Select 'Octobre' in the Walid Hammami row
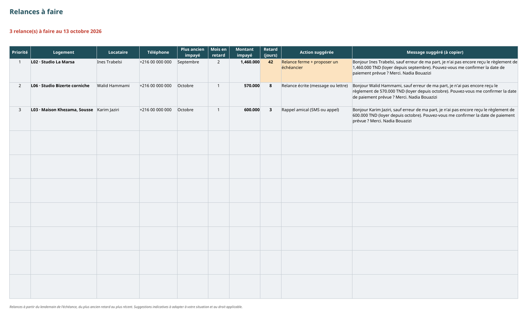 click(192, 95)
